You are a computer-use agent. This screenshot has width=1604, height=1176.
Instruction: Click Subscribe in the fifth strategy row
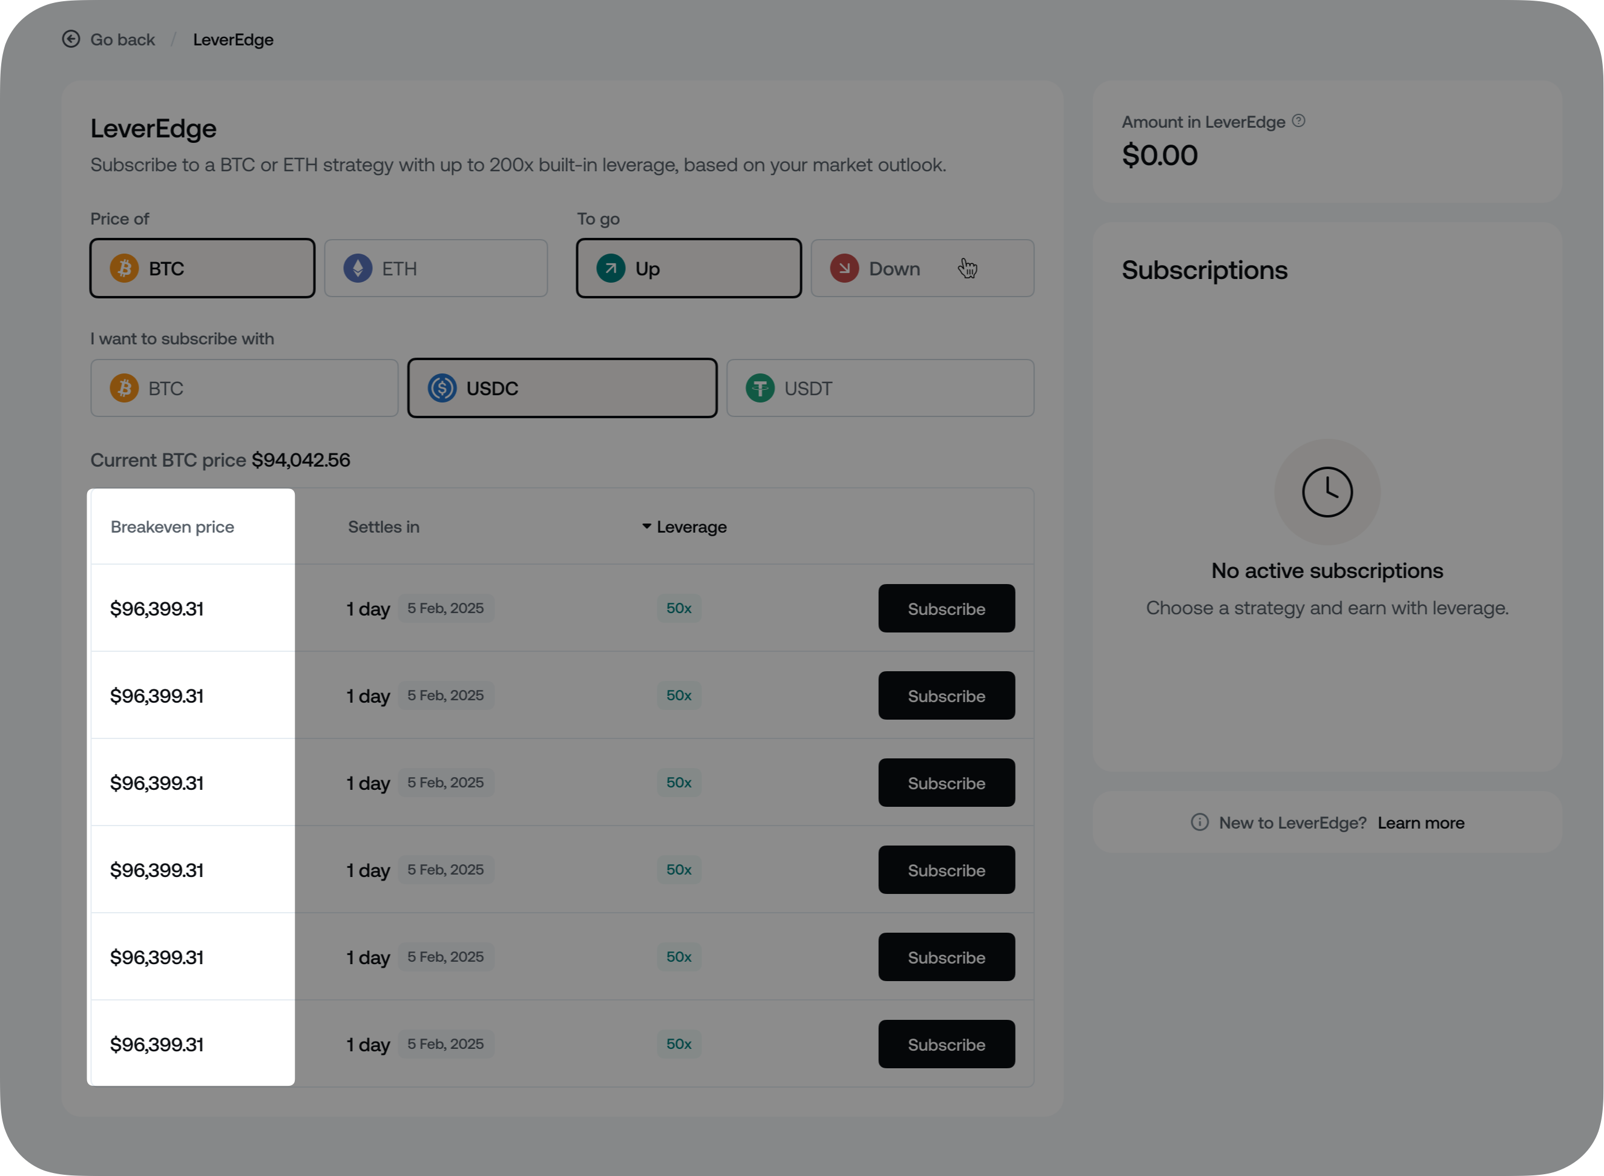point(946,958)
